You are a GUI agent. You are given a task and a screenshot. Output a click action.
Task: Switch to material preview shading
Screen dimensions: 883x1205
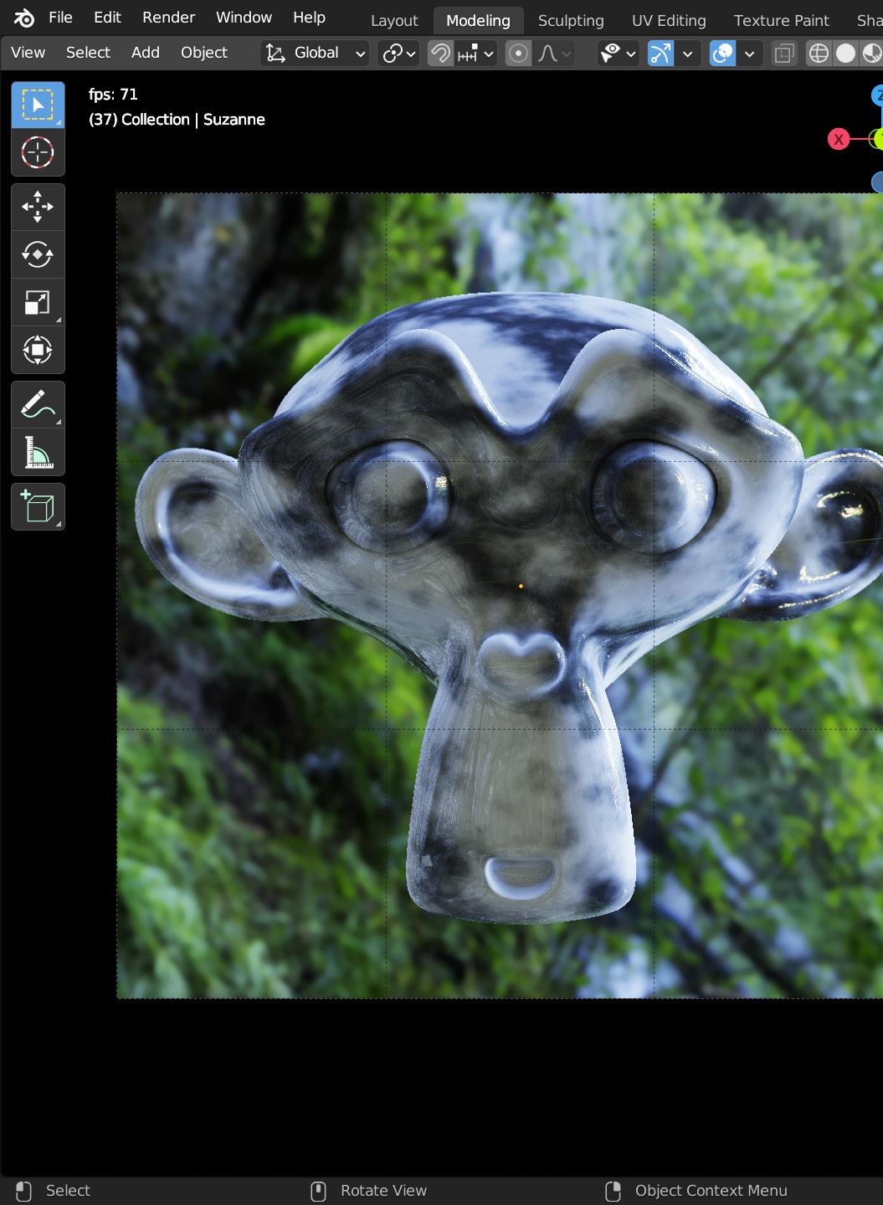[871, 54]
